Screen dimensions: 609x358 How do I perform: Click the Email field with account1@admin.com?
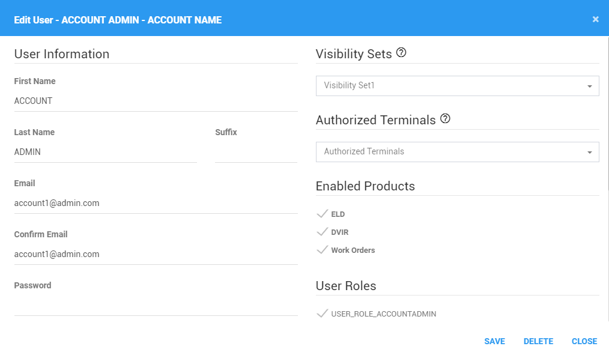click(x=156, y=203)
